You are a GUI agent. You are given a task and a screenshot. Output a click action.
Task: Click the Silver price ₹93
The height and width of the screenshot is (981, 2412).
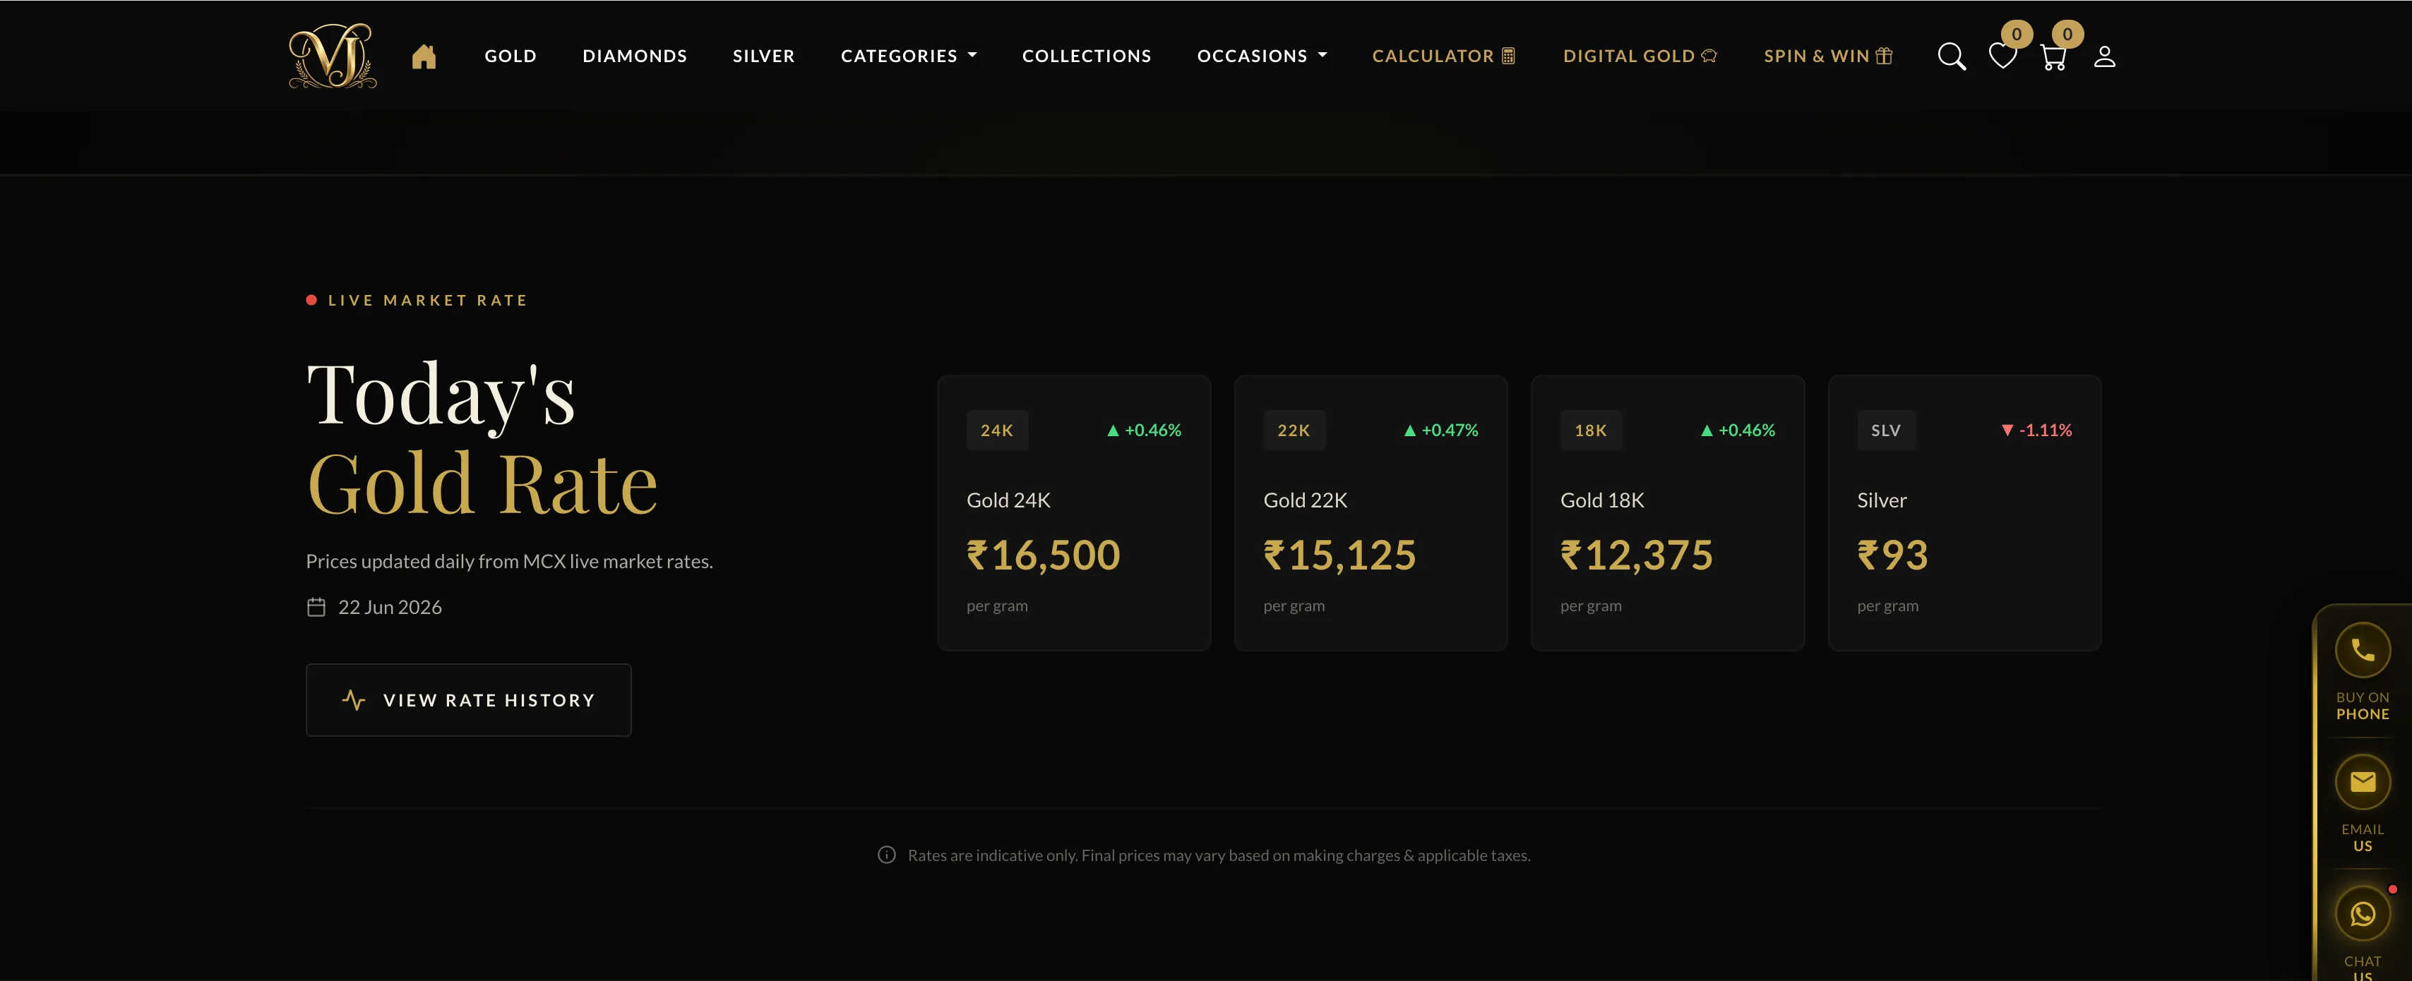[x=1892, y=555]
